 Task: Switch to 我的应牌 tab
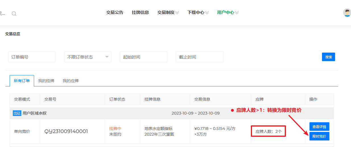[71, 81]
